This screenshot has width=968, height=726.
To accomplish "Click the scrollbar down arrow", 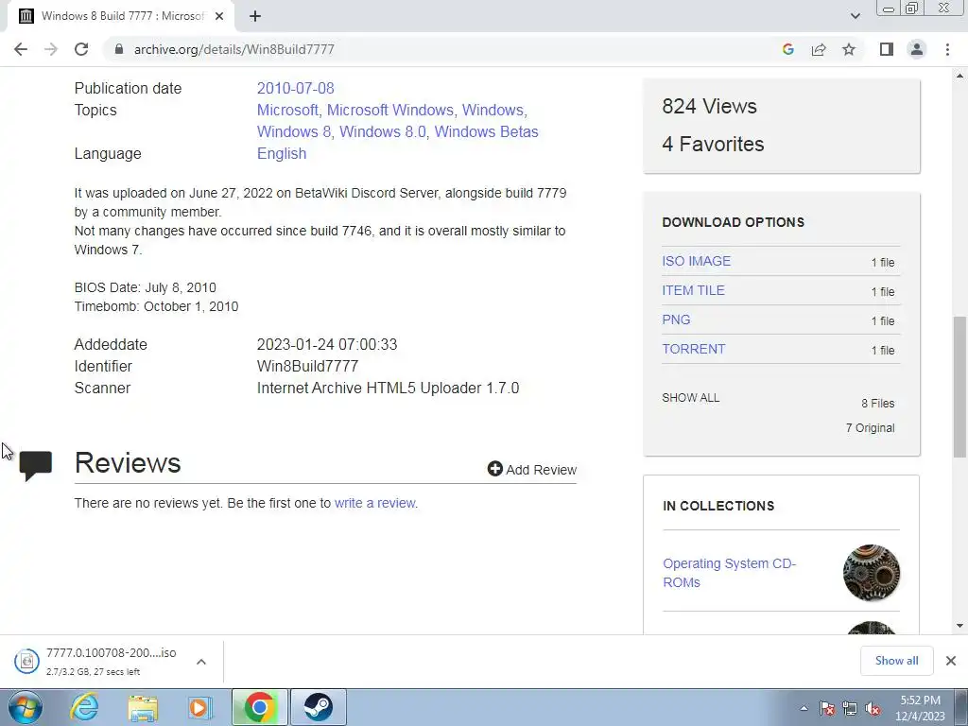I will point(959,626).
